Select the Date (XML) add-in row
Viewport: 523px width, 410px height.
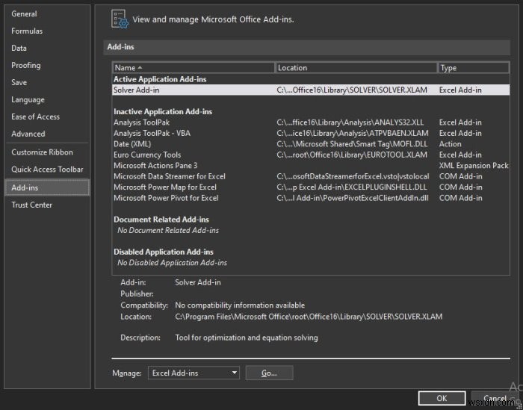pyautogui.click(x=311, y=144)
